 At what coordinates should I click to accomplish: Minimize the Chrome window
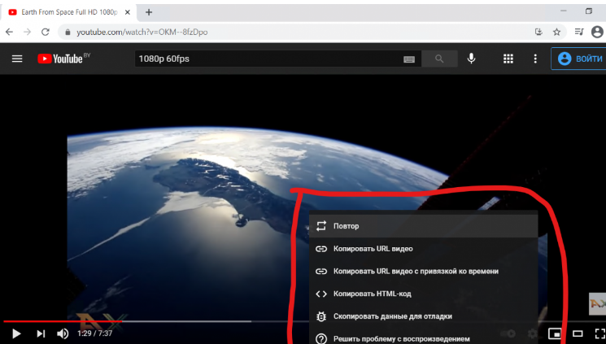click(x=564, y=11)
